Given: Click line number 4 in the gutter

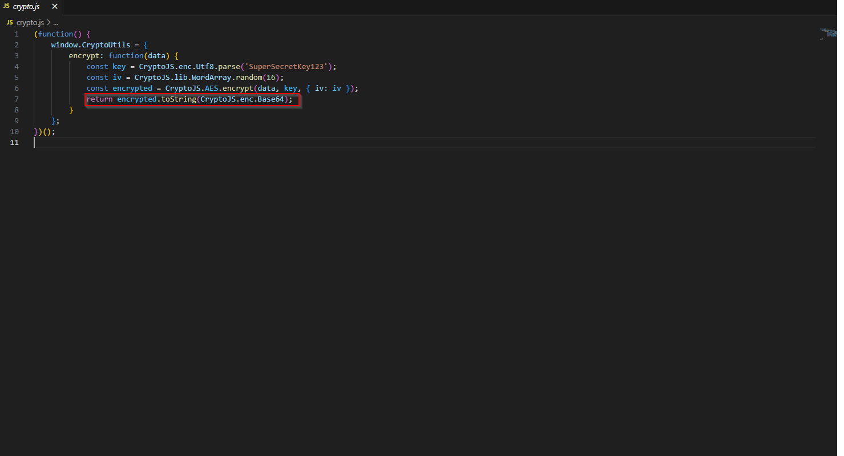Looking at the screenshot, I should (17, 67).
